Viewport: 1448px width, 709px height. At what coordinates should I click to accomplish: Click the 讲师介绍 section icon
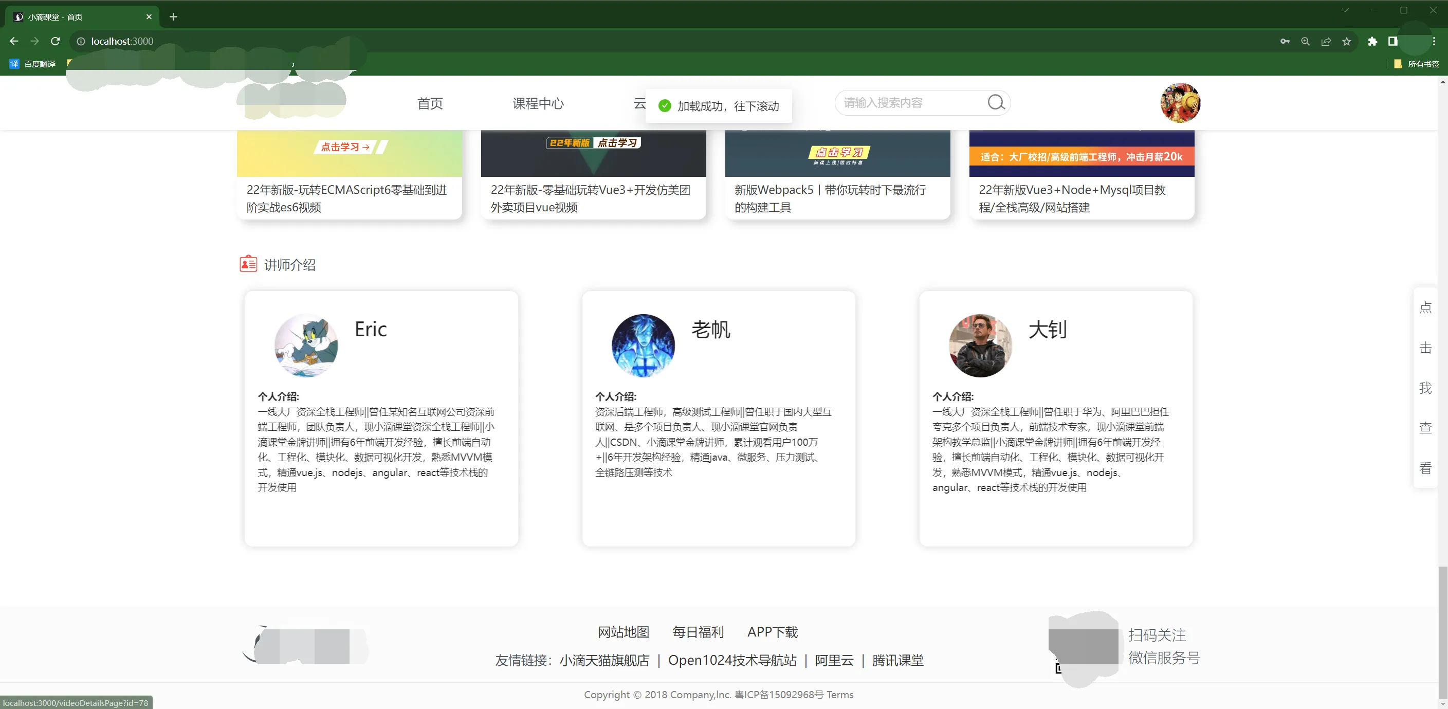click(248, 264)
